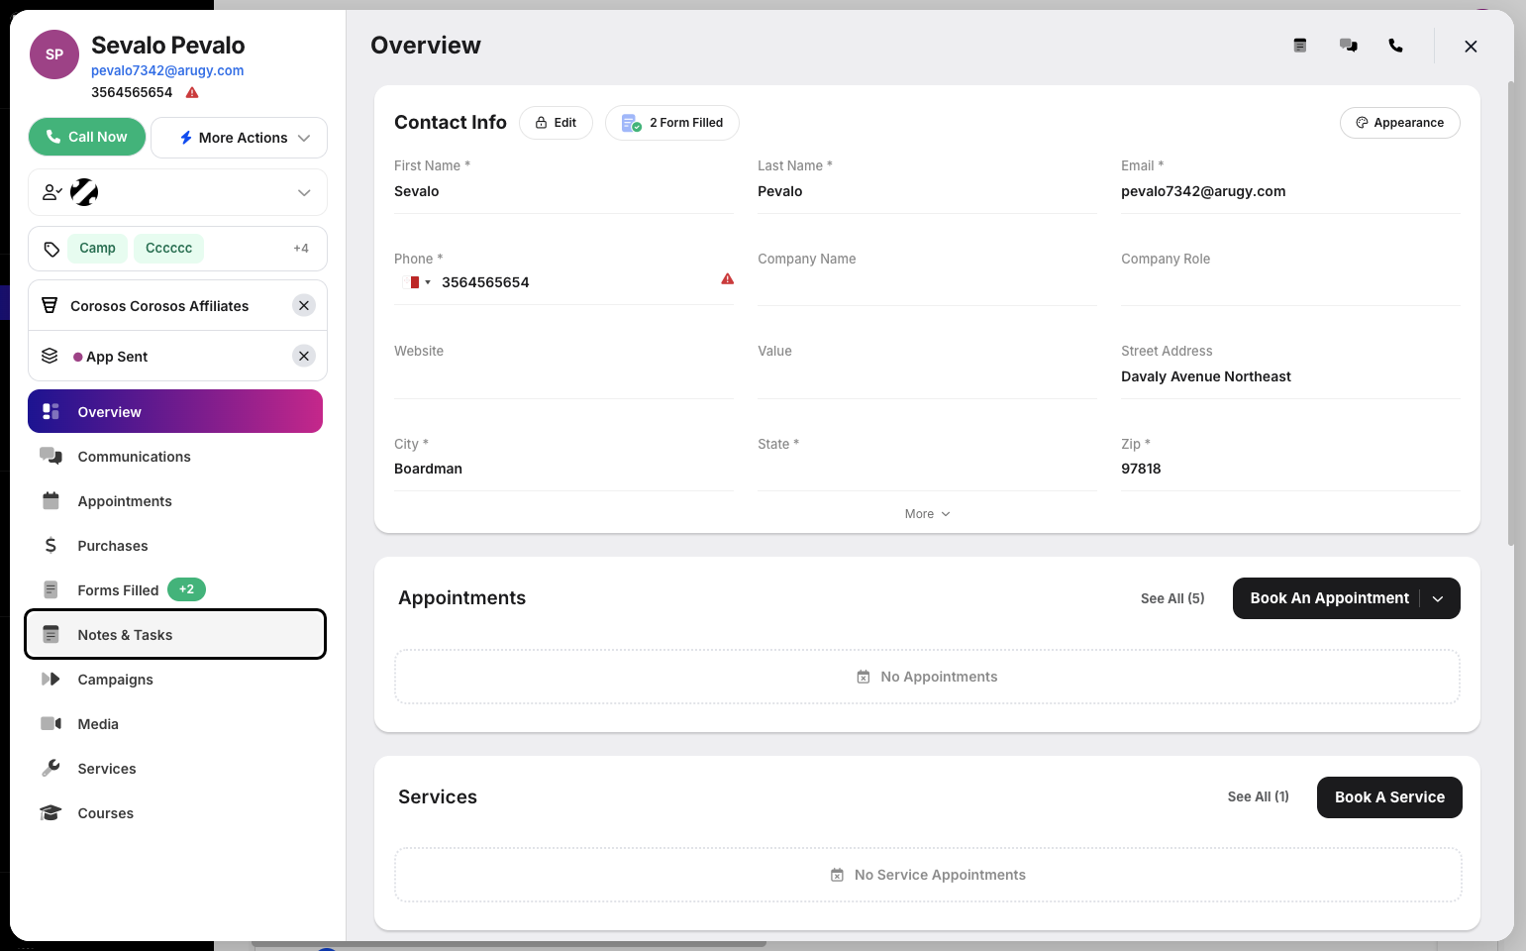1526x951 pixels.
Task: Open Services in sidebar
Action: point(175,769)
